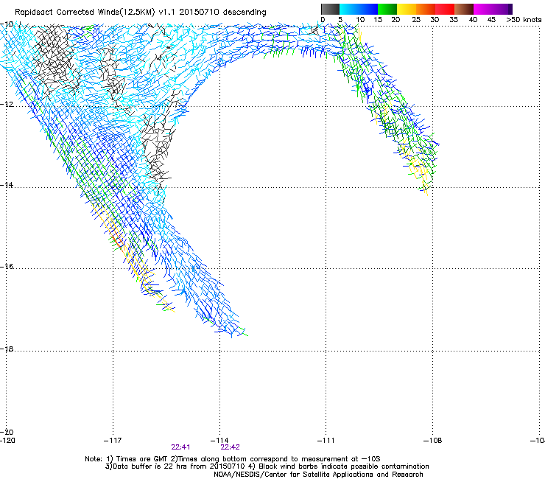Click the '-20' latitude axis label

pos(7,432)
